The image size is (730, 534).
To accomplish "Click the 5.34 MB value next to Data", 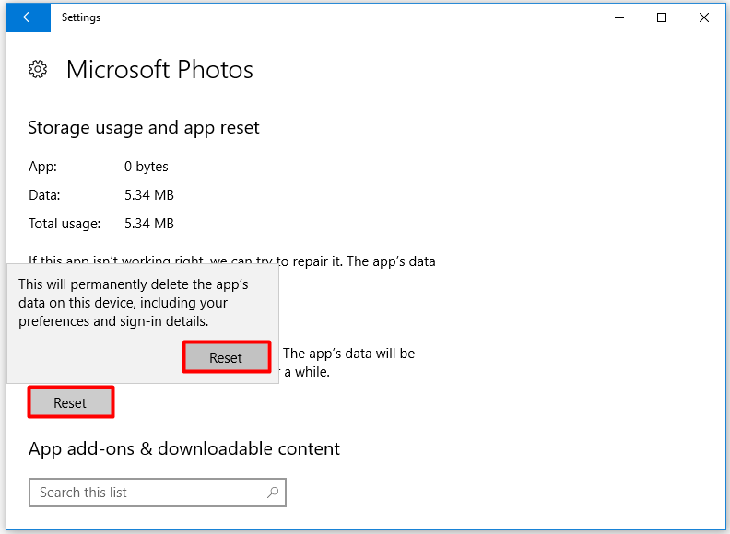I will (x=149, y=195).
